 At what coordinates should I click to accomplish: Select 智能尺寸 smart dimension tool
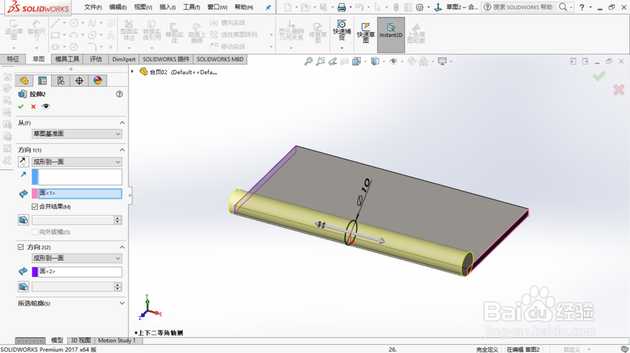(x=36, y=30)
